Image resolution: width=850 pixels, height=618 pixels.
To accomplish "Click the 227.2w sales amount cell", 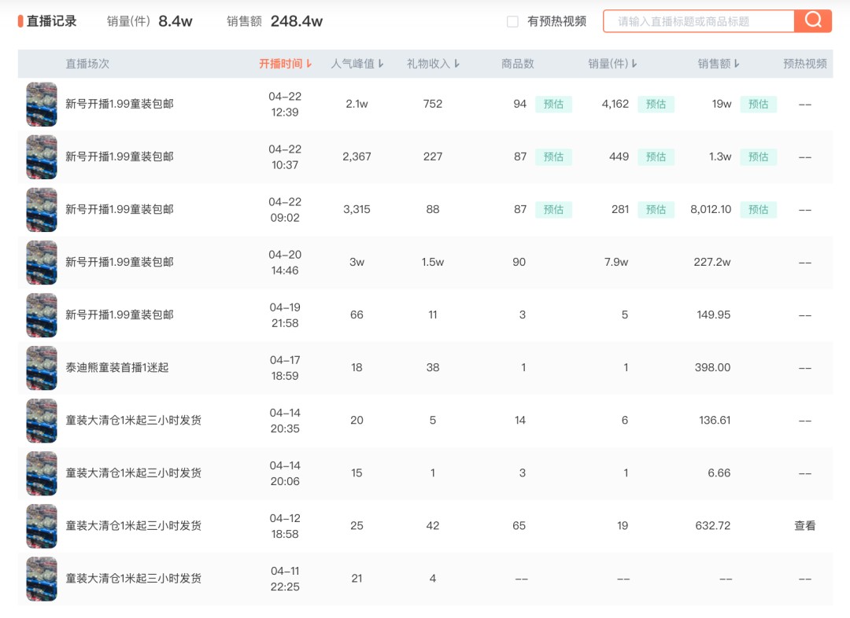I will pos(712,262).
